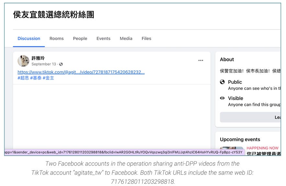Click 'Anyone can find this group' text
Viewport: 286px width, 186px height.
(254, 105)
